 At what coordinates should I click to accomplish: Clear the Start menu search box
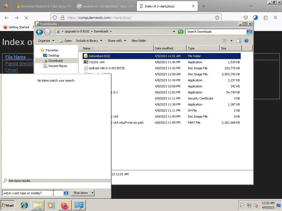click(66, 193)
